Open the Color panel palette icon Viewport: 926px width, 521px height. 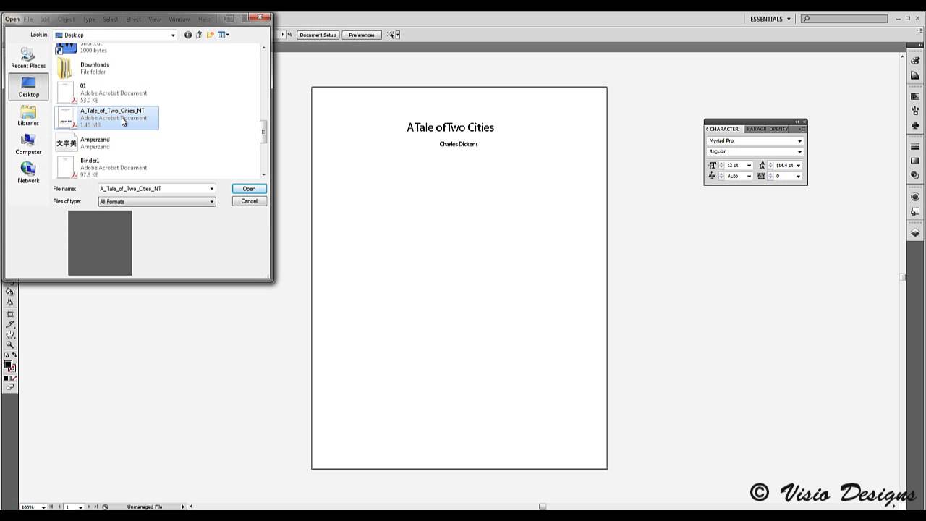click(x=915, y=61)
